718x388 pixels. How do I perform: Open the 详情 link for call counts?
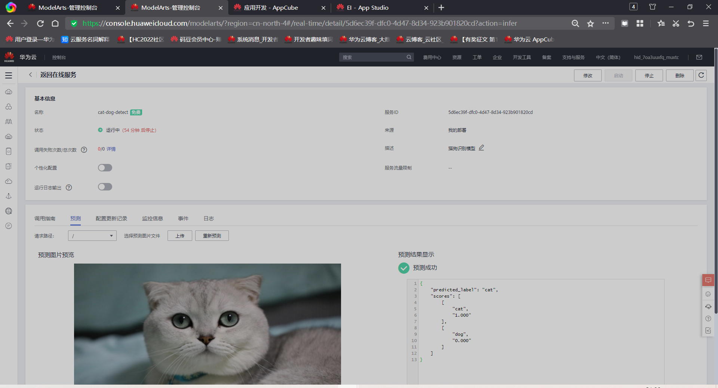[x=111, y=149]
